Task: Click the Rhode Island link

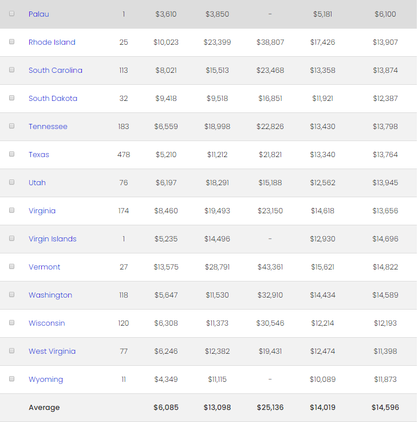Action: (52, 42)
